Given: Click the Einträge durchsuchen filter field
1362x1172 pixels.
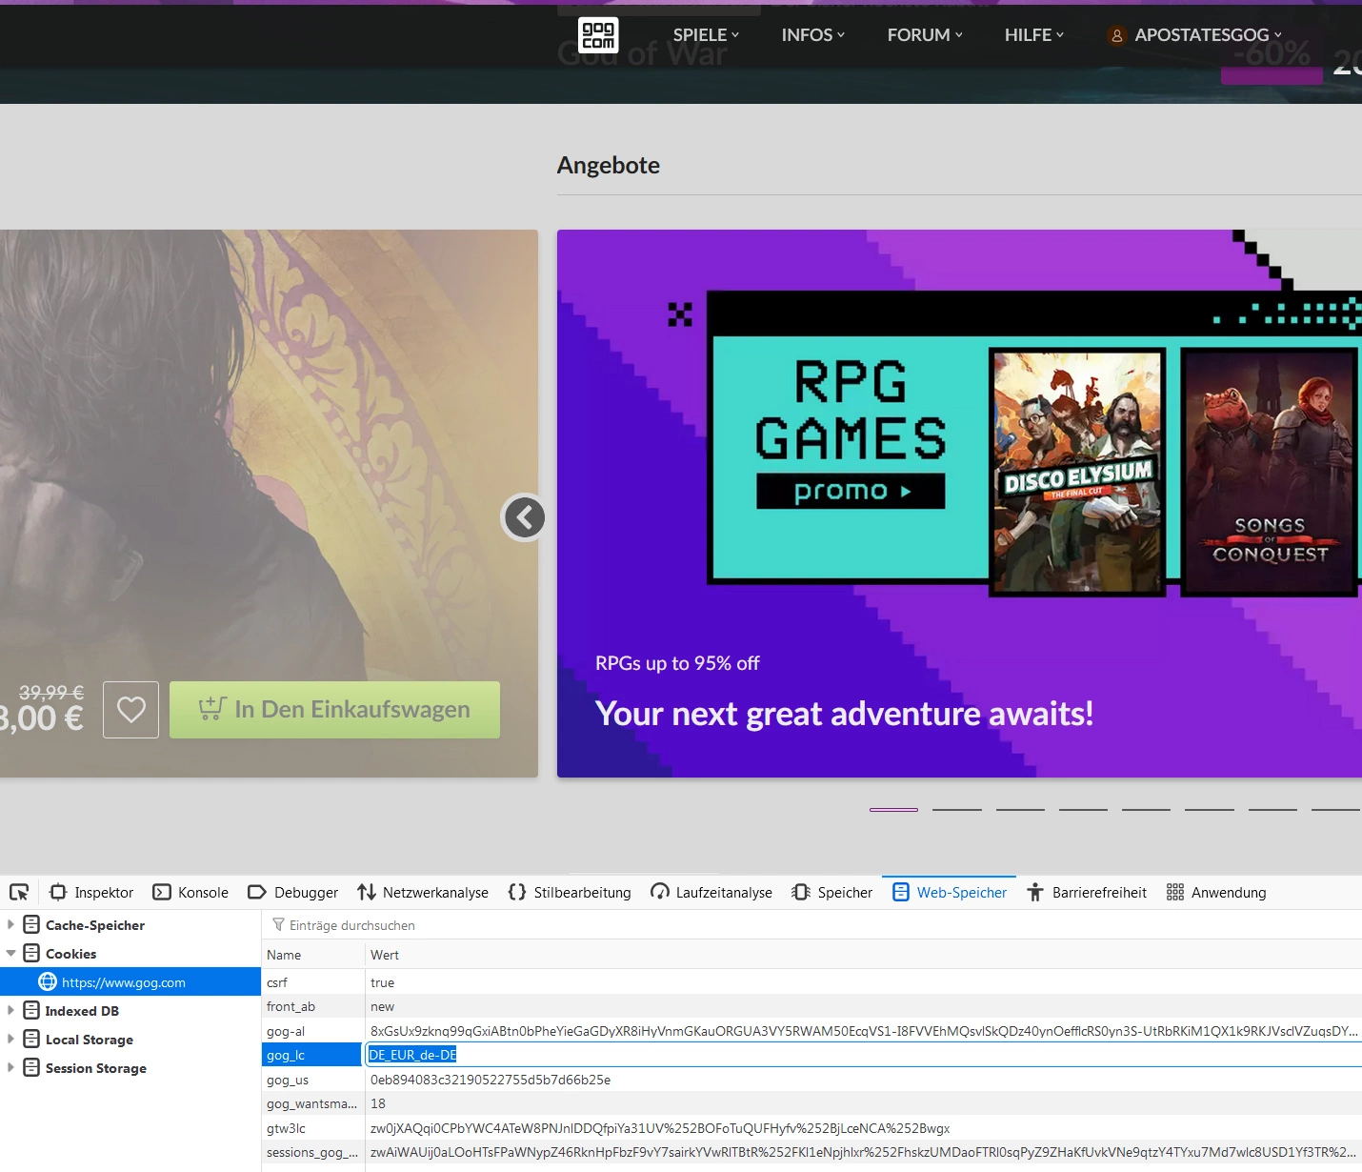Looking at the screenshot, I should (x=811, y=924).
